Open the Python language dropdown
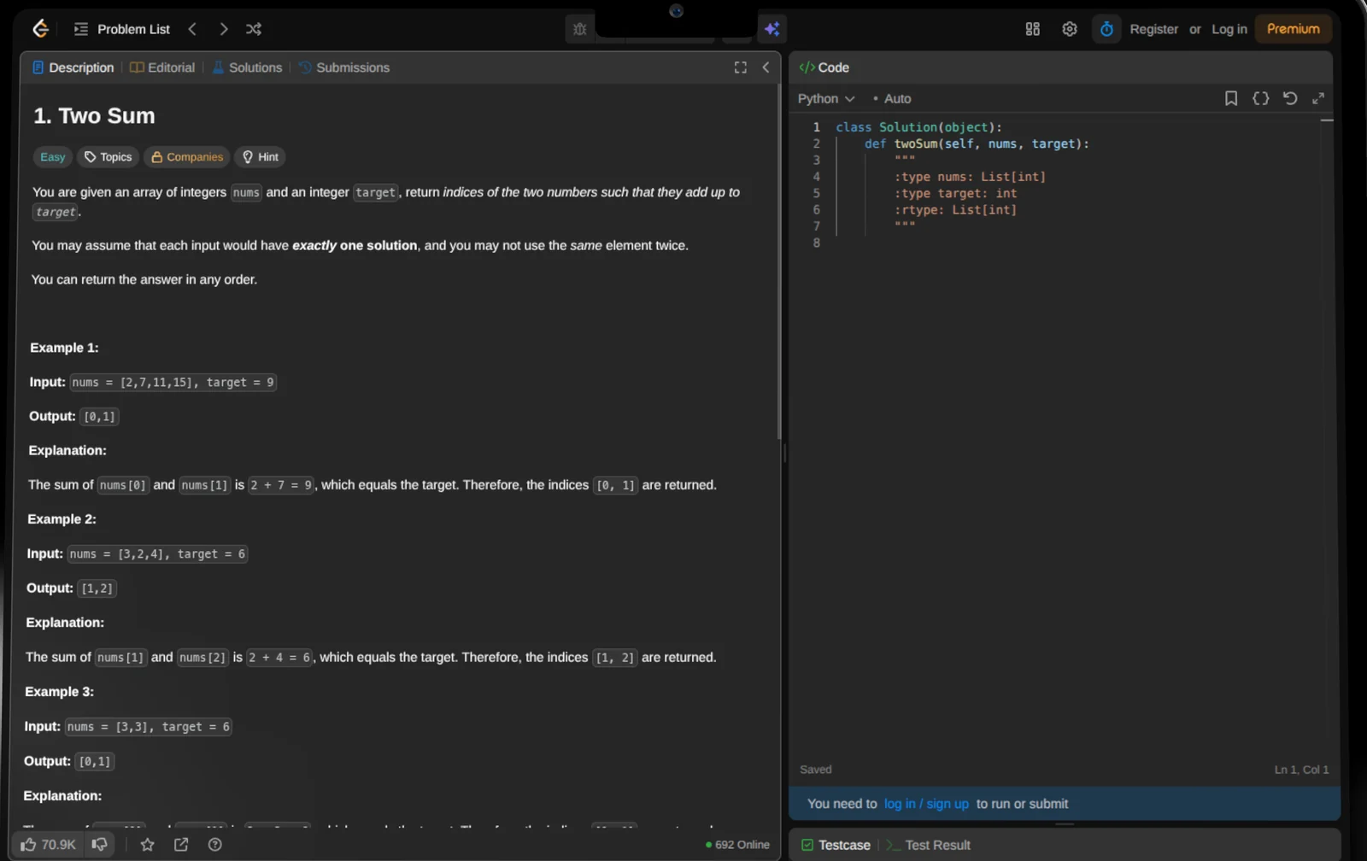The width and height of the screenshot is (1367, 861). (x=826, y=99)
